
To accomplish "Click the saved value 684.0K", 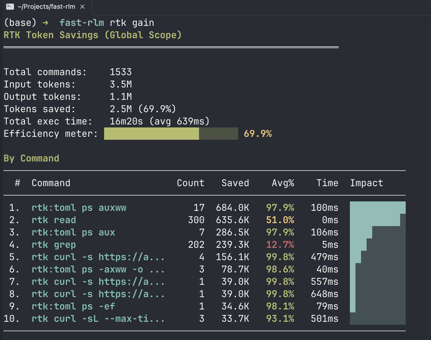I will (232, 208).
